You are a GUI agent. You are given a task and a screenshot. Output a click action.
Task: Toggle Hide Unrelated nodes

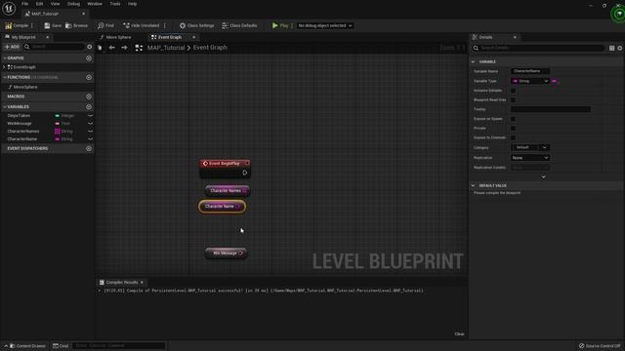(x=141, y=25)
